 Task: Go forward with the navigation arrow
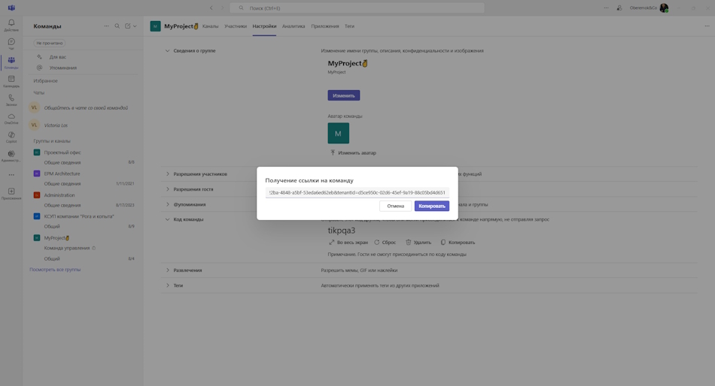[x=223, y=8]
